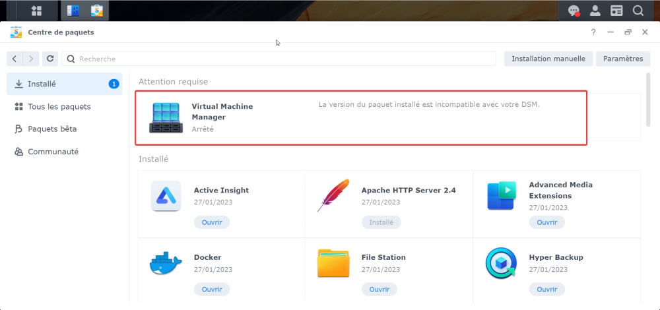The width and height of the screenshot is (660, 310).
Task: Click the File Station package title
Action: (x=383, y=257)
